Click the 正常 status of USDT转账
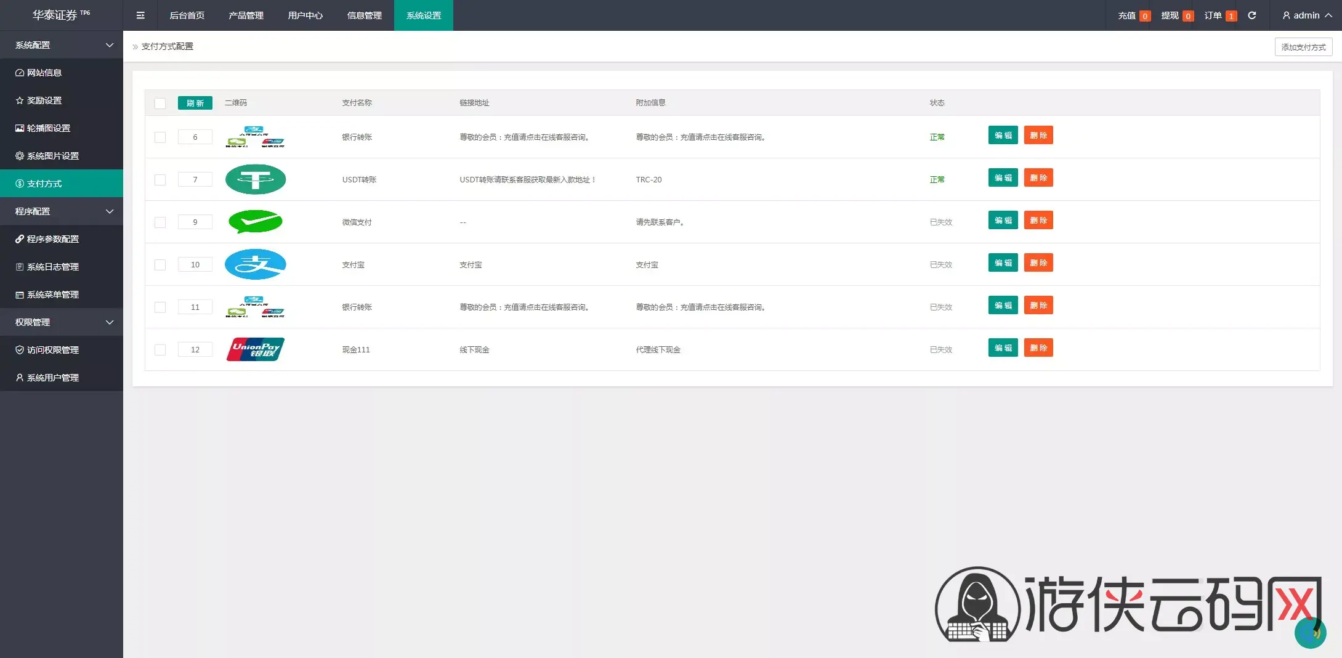The height and width of the screenshot is (658, 1342). (937, 180)
